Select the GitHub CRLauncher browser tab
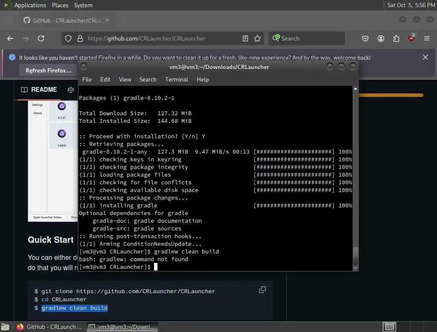Viewport: 437px width, 332px height. pyautogui.click(x=66, y=20)
